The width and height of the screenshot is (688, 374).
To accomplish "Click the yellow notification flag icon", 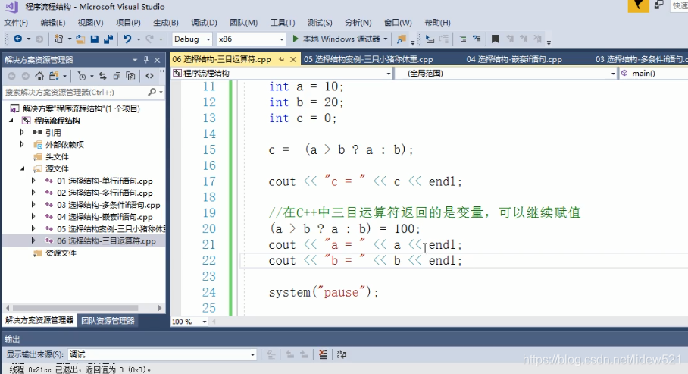I will (x=639, y=6).
